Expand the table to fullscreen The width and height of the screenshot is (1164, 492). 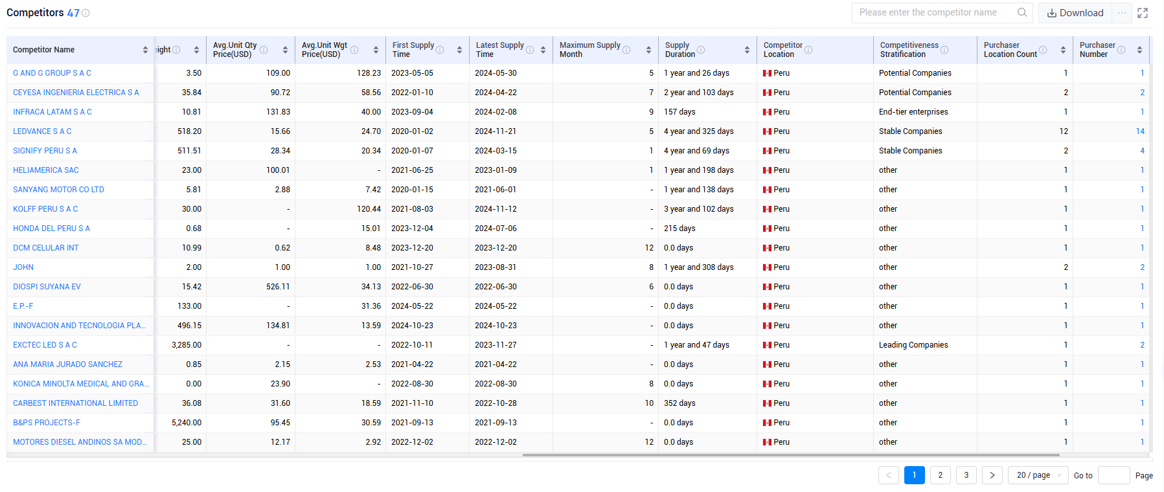[1143, 13]
